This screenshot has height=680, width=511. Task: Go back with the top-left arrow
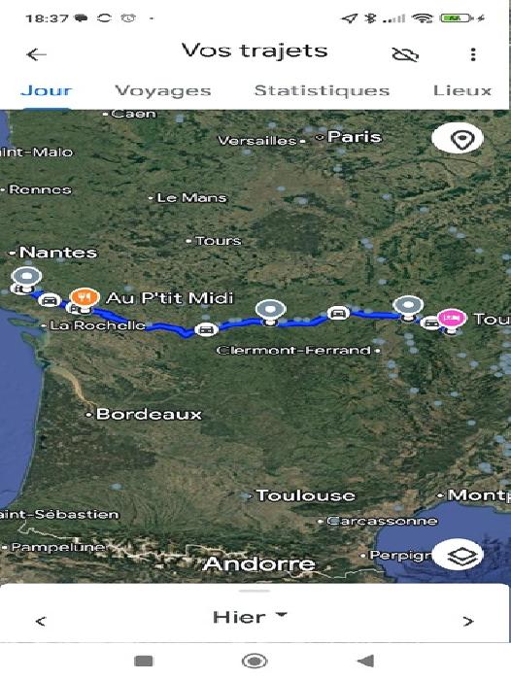[37, 54]
